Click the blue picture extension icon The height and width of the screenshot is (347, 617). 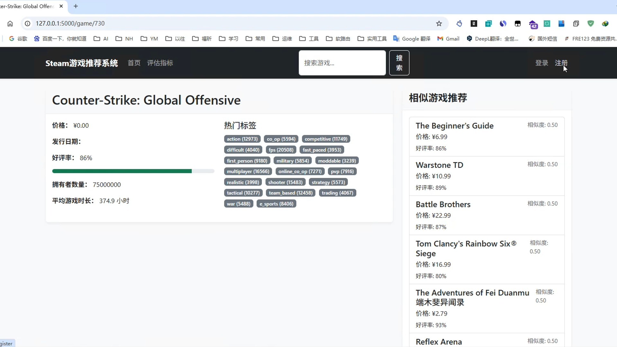(561, 23)
